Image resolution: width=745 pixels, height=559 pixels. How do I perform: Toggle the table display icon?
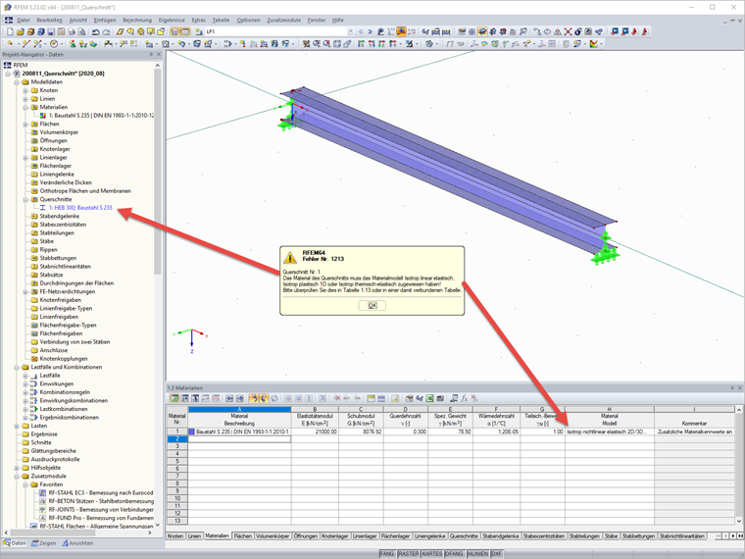pos(185,31)
